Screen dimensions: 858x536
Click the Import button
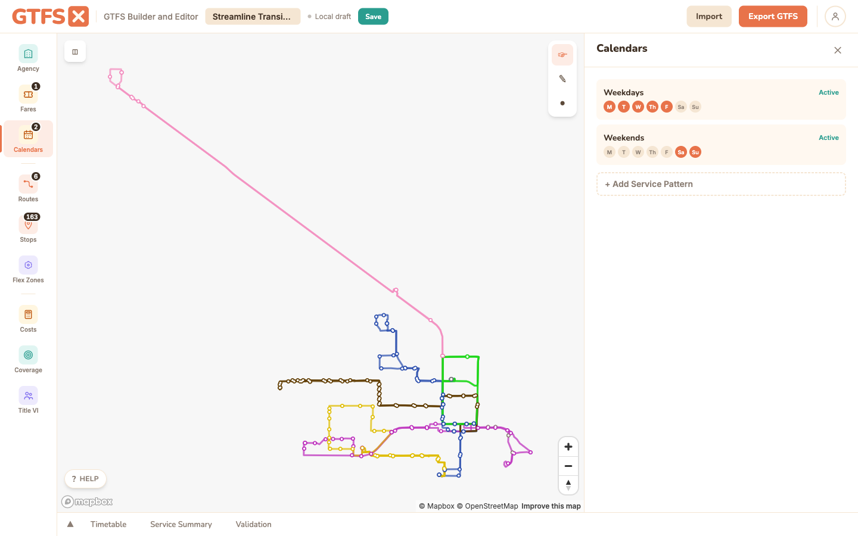709,17
